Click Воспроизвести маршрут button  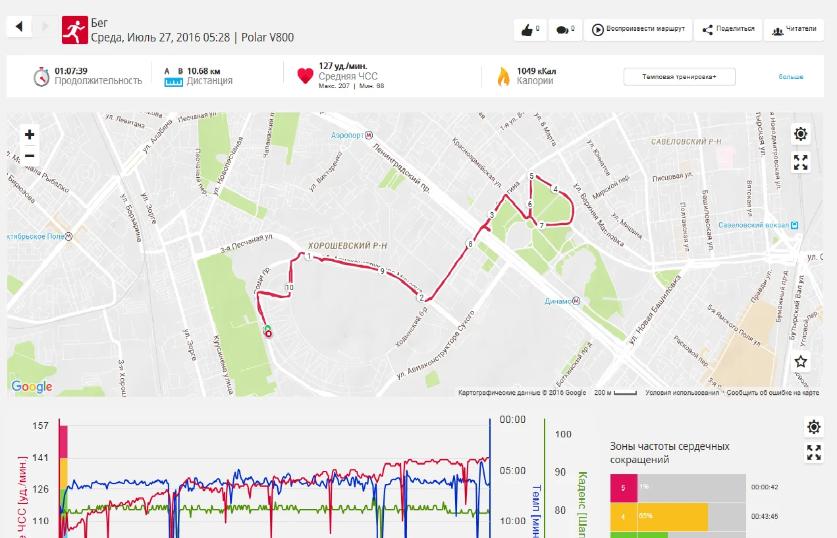pos(638,30)
